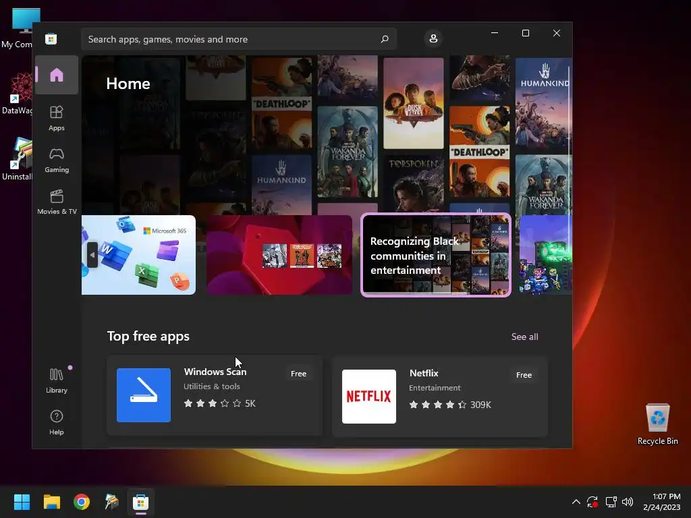Click See all for Top free apps
Viewport: 691px width, 518px height.
524,337
